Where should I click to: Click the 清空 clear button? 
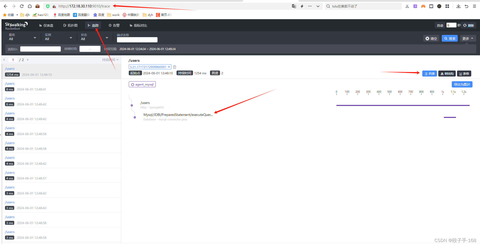click(x=431, y=38)
